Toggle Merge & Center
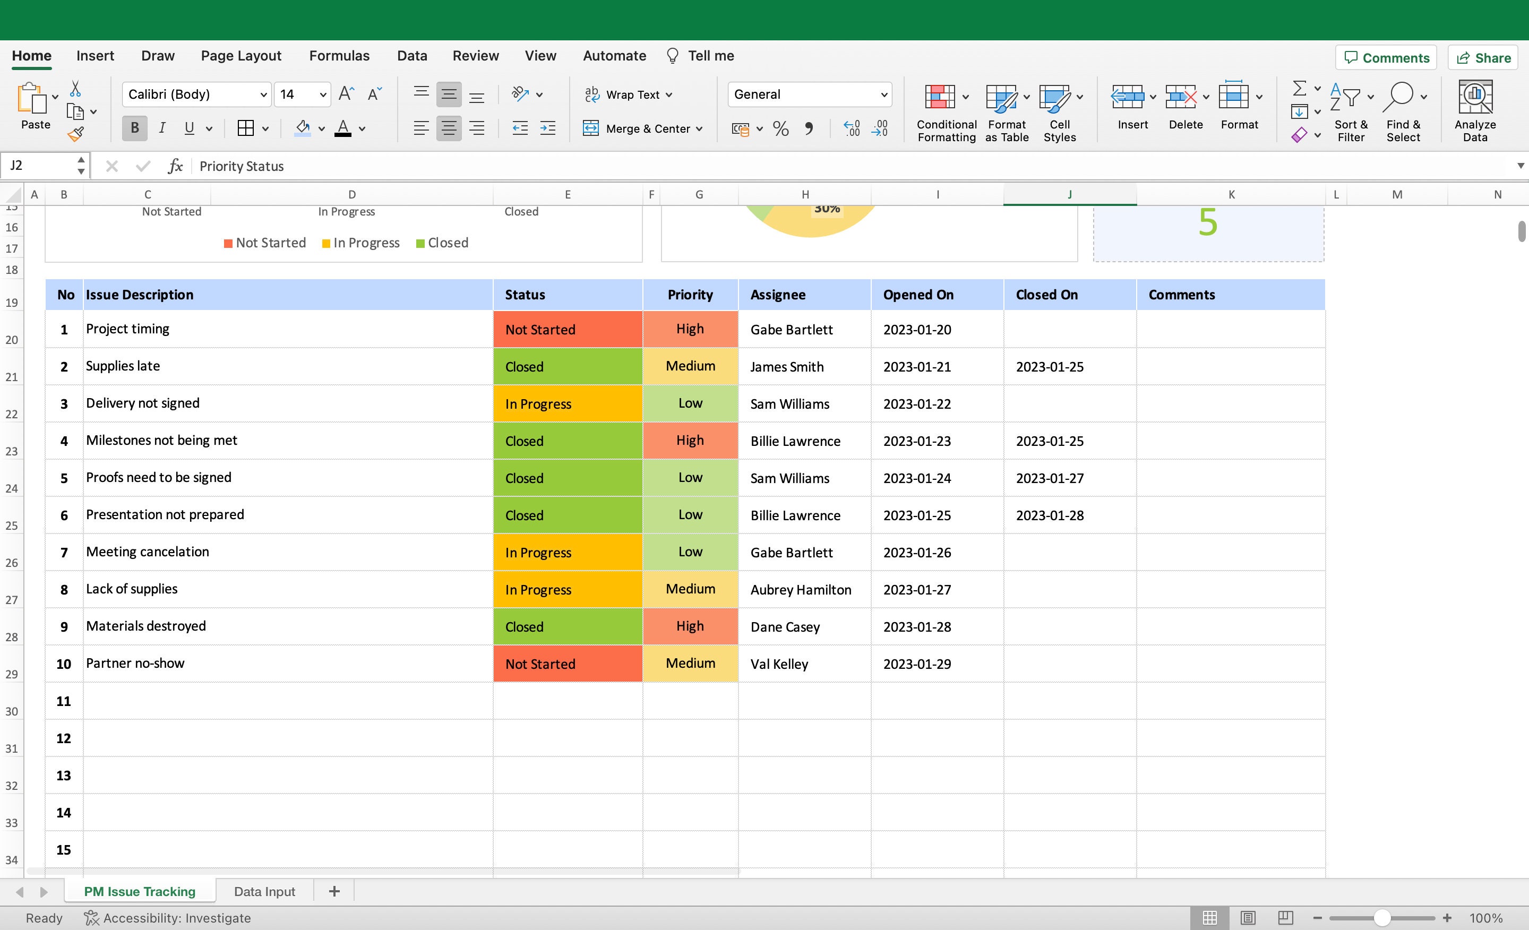Viewport: 1529px width, 930px height. (x=642, y=128)
